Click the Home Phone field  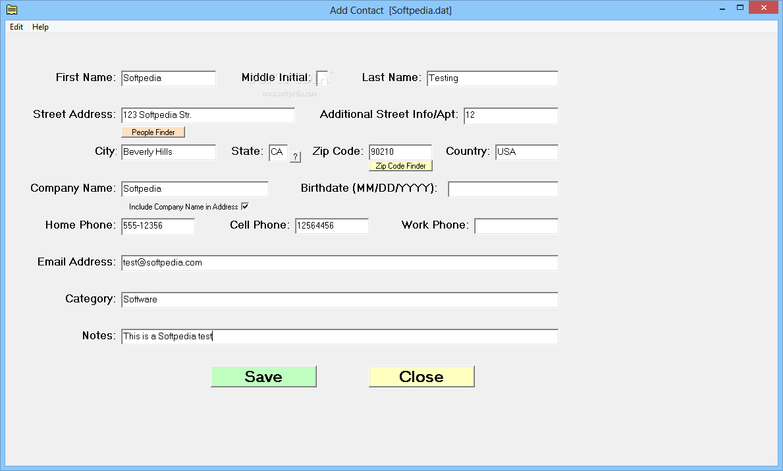[x=158, y=226]
